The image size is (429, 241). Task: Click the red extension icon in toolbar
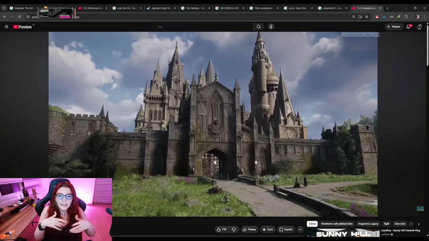point(377,17)
